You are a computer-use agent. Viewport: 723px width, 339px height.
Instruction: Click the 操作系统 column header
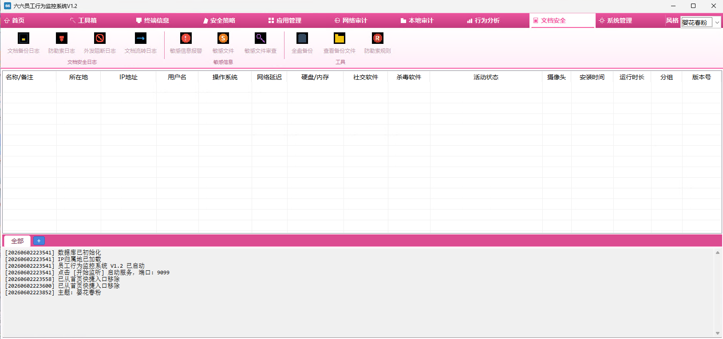point(225,77)
